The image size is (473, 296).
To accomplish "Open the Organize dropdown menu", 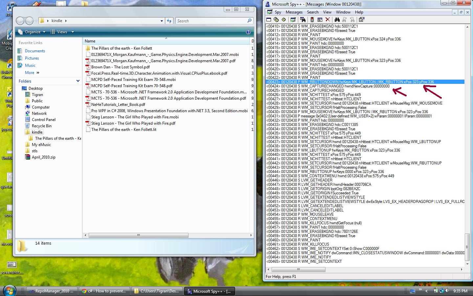I will 32,32.
